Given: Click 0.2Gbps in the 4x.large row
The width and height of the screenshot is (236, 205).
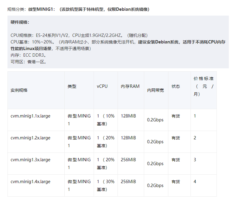Looking at the screenshot, I should click(155, 186).
